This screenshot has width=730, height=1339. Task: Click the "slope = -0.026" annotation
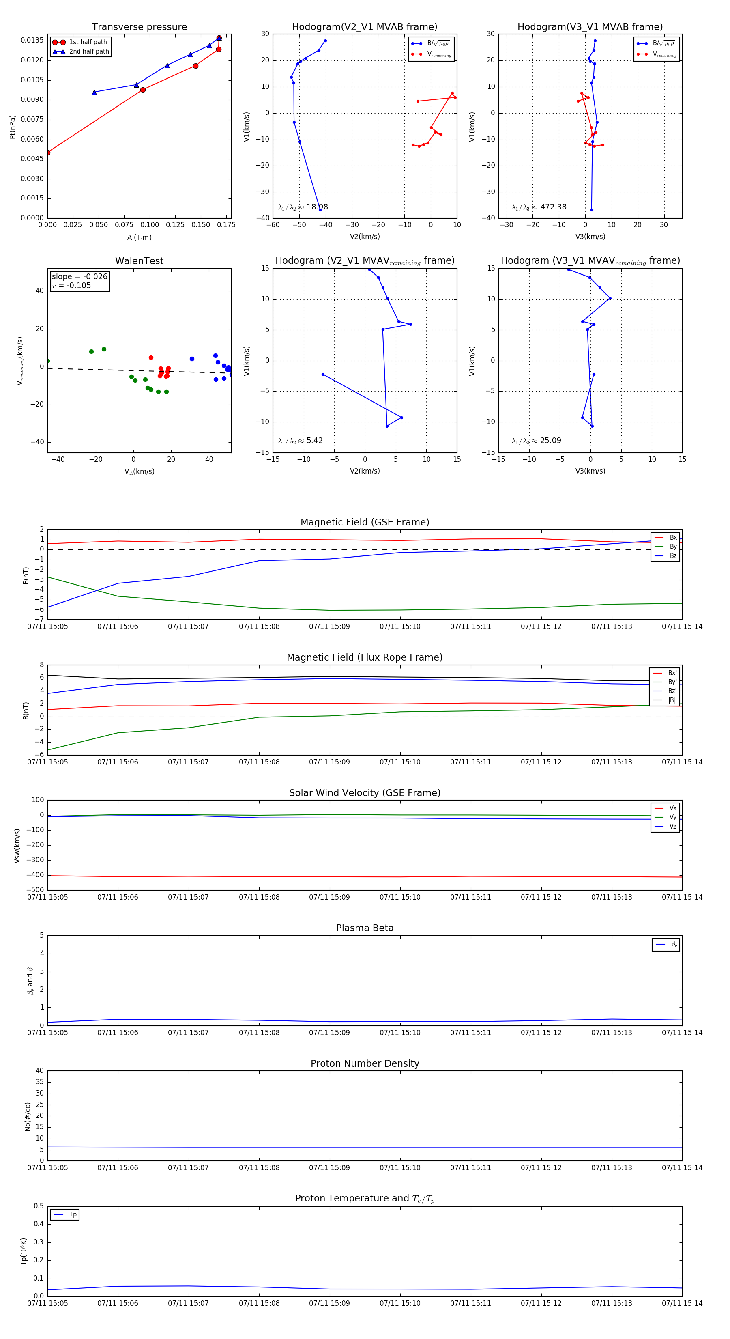[79, 277]
